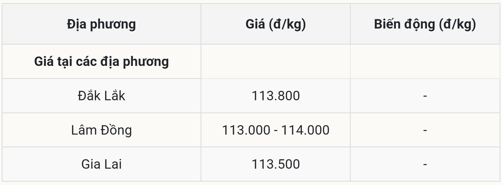Click the upper price 114.000 for Lâm Đồng

click(305, 130)
